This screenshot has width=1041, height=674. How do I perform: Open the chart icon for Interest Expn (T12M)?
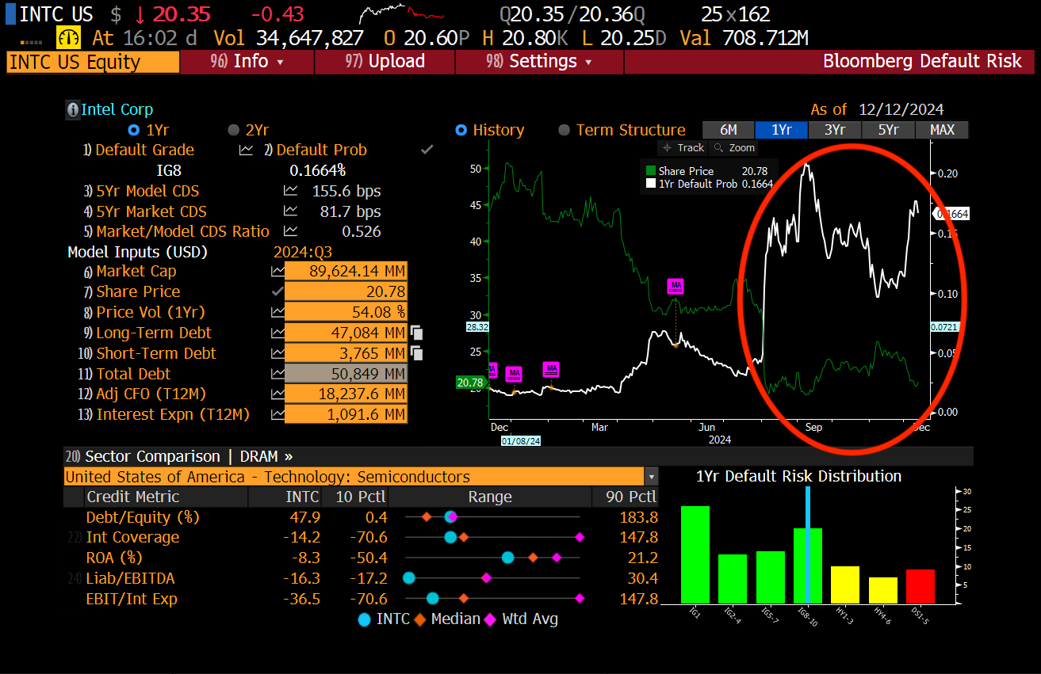coord(277,414)
